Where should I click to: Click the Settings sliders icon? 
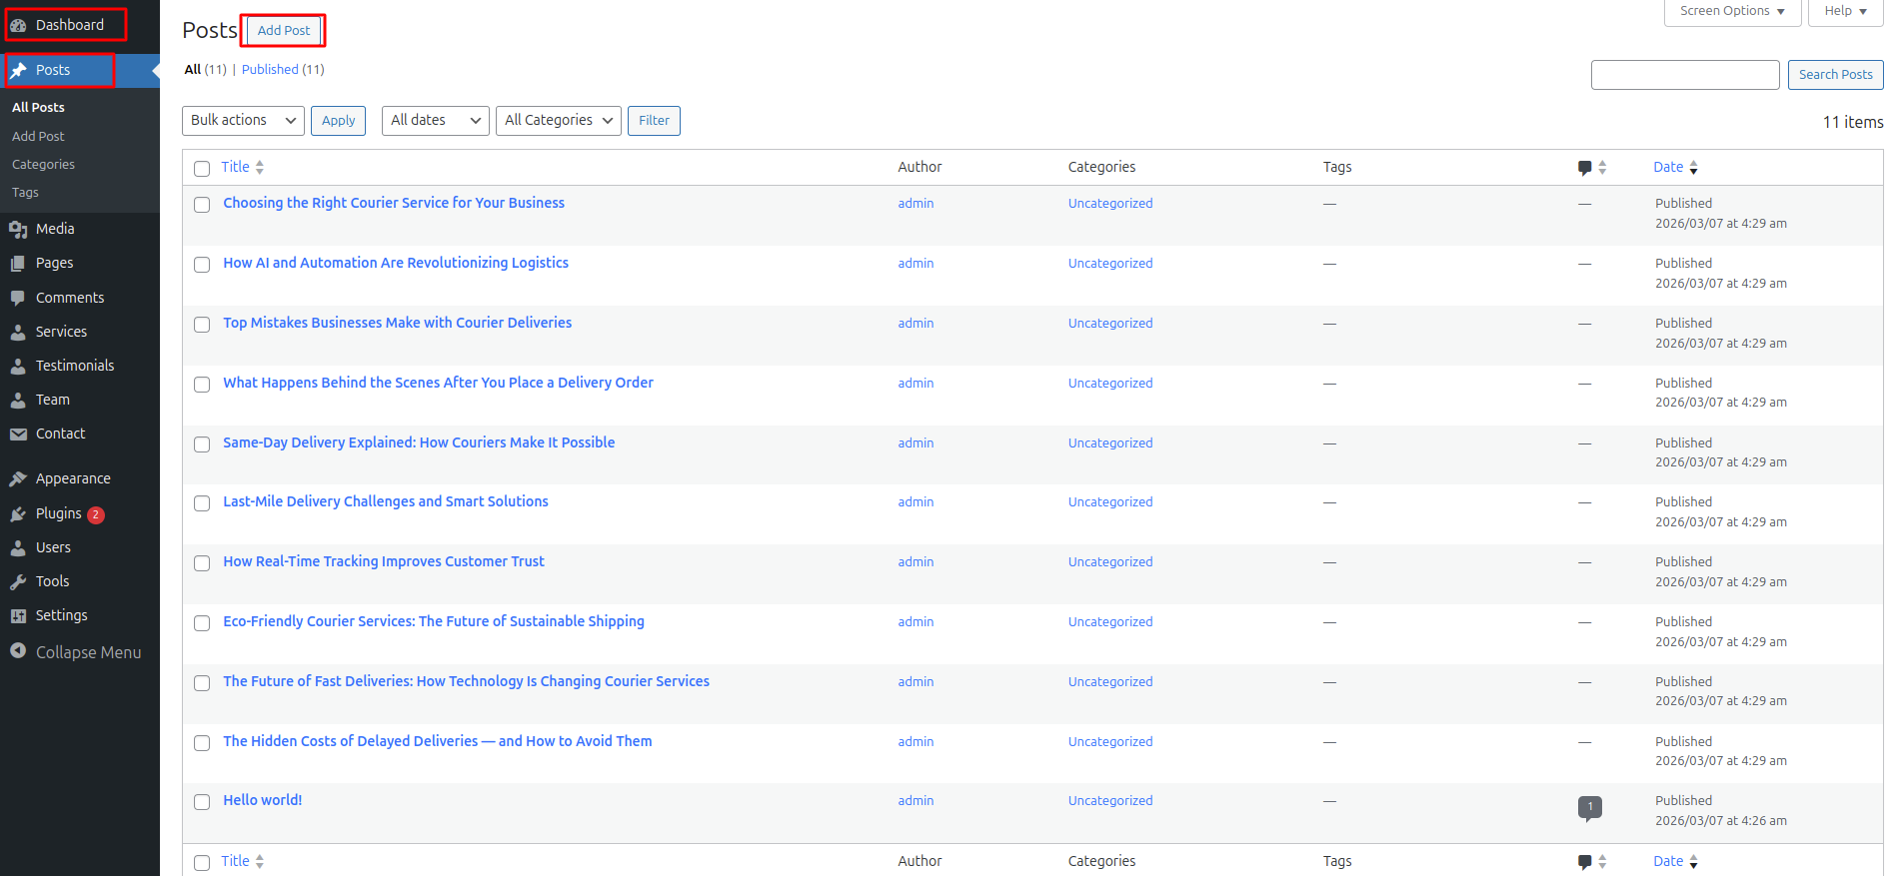[18, 615]
